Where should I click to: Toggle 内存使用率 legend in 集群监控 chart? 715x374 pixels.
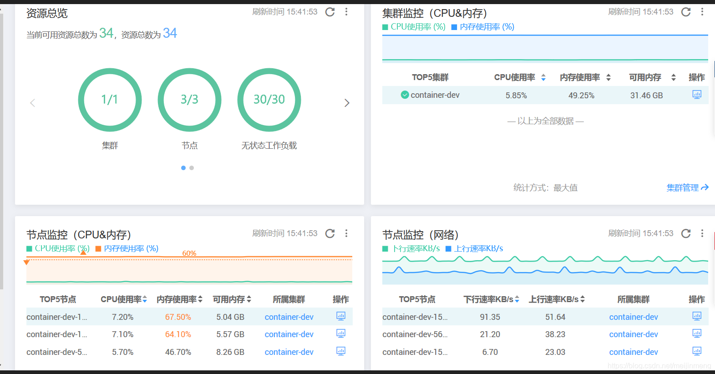[483, 27]
